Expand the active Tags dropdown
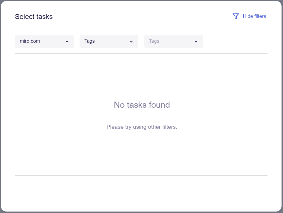The height and width of the screenshot is (213, 283). pyautogui.click(x=108, y=41)
